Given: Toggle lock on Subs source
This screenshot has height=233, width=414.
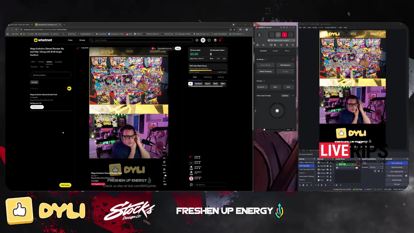Looking at the screenshot, I should (x=331, y=180).
